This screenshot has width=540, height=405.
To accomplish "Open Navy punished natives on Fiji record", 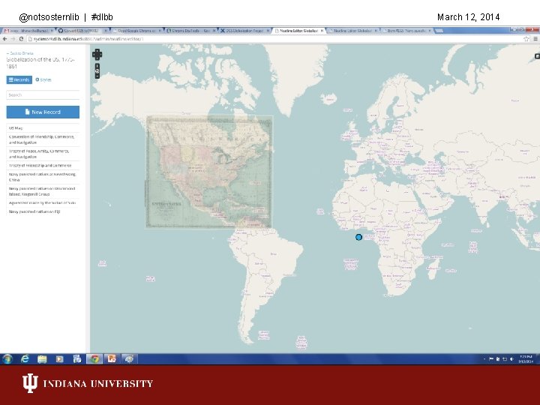I will click(43, 211).
